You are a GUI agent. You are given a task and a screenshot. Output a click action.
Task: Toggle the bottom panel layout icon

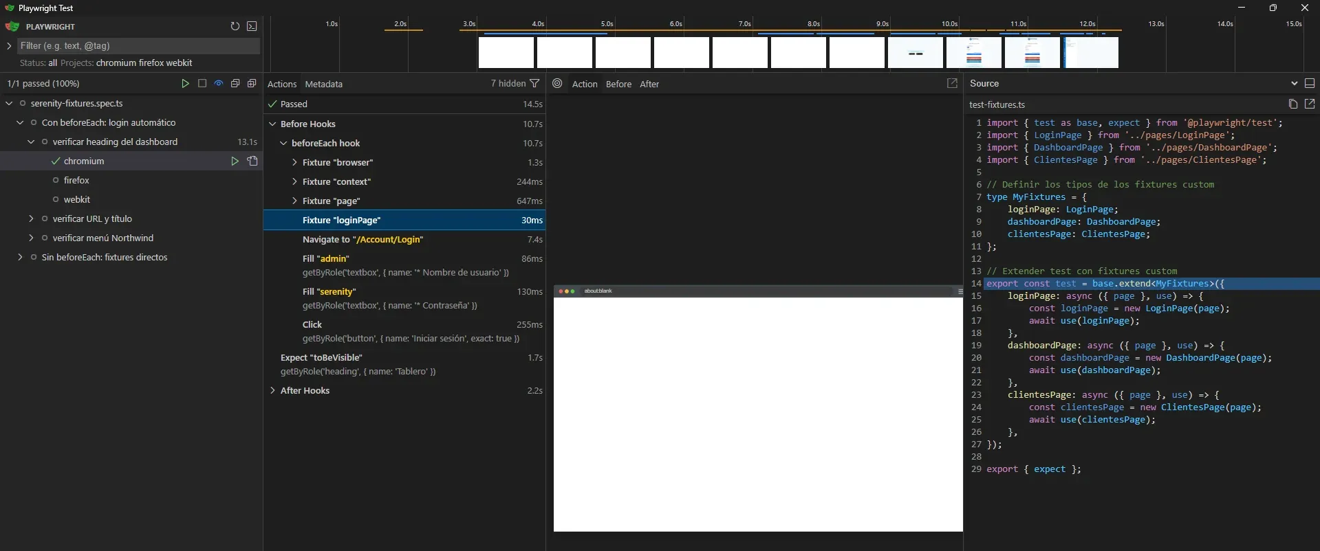pyautogui.click(x=1310, y=83)
